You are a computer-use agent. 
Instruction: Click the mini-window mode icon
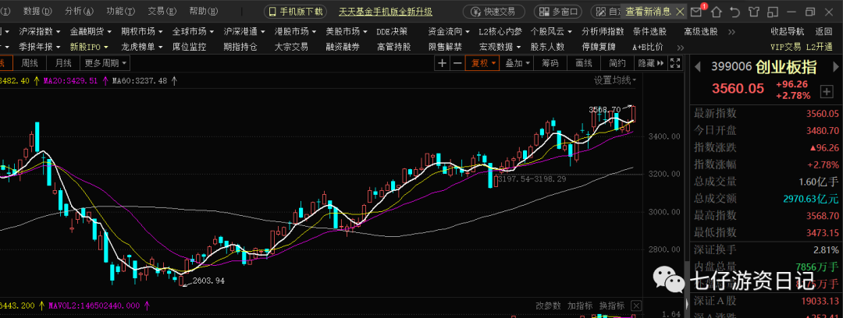click(773, 11)
